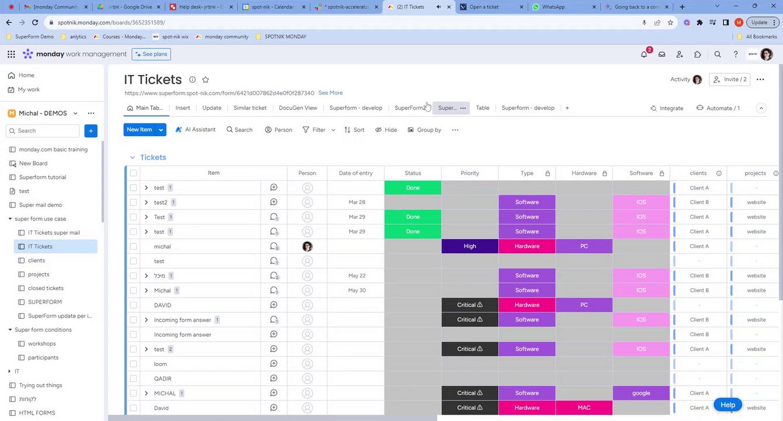
Task: Open the notifications bell
Action: 644,54
